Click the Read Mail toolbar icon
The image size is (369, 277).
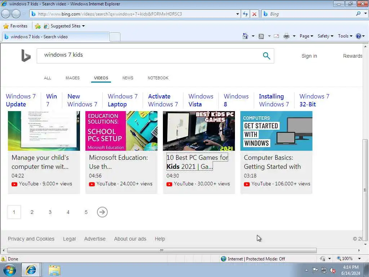276,36
